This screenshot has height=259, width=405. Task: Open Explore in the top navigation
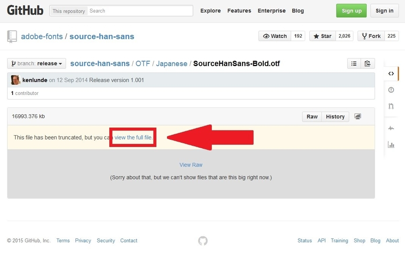[210, 11]
